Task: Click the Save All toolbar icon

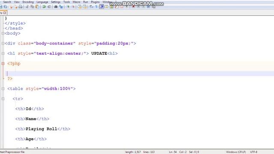Action: [6, 7]
